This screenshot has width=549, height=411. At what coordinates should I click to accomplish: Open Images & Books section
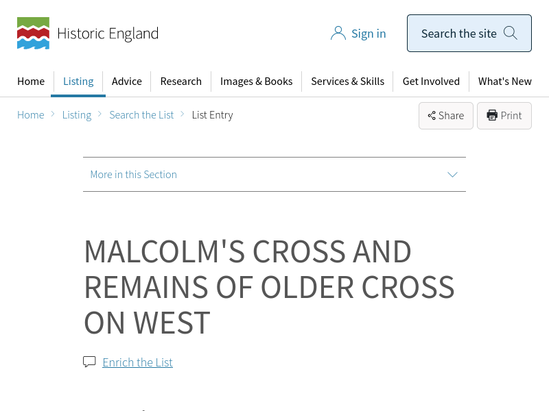257,82
